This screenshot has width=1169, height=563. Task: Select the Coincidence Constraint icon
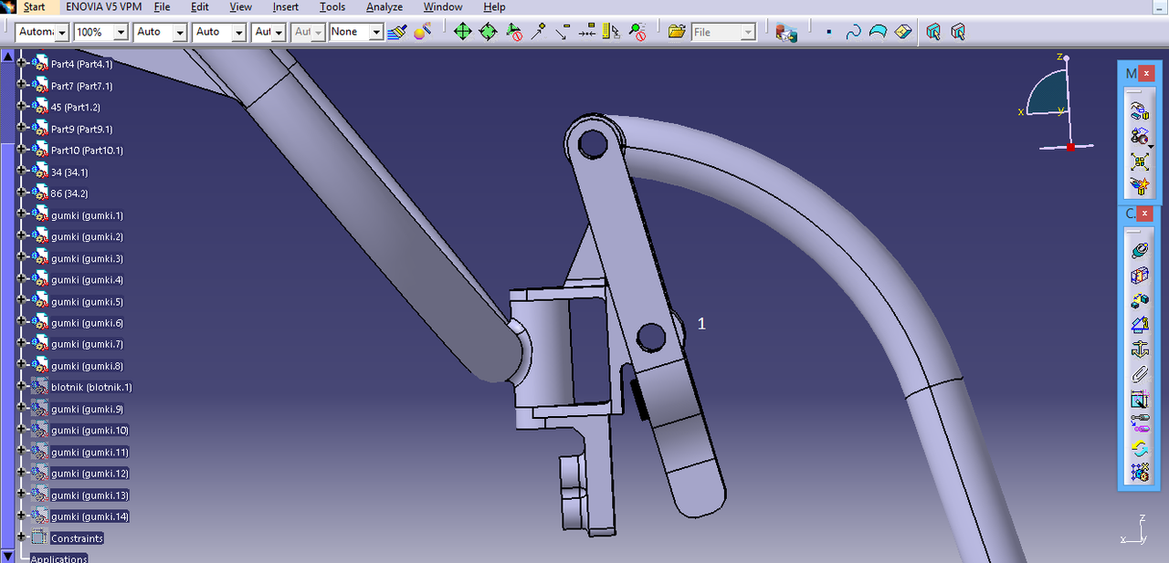coord(1139,250)
